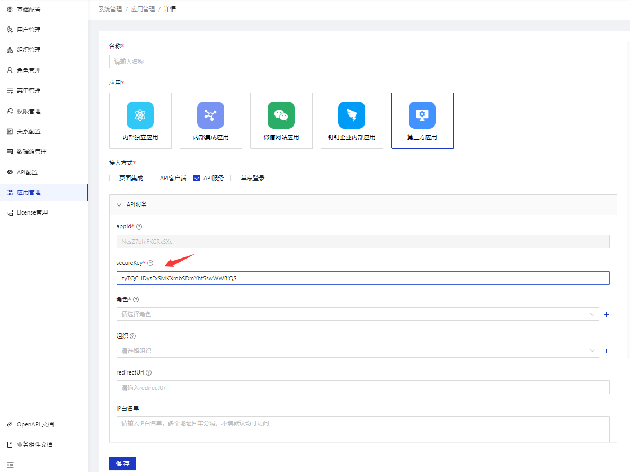Select the 内部集成应用 app icon
This screenshot has width=630, height=472.
click(210, 115)
